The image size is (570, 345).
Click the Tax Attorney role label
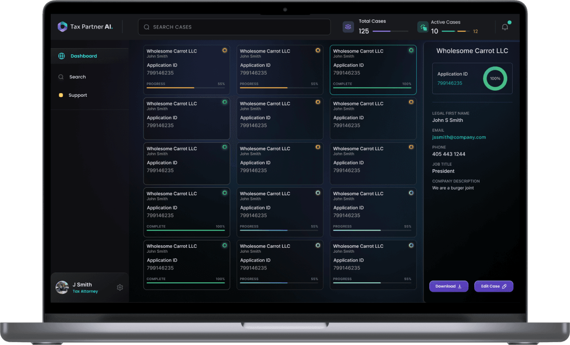pos(85,292)
